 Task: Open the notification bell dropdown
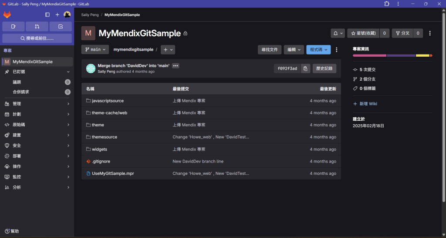[x=338, y=33]
